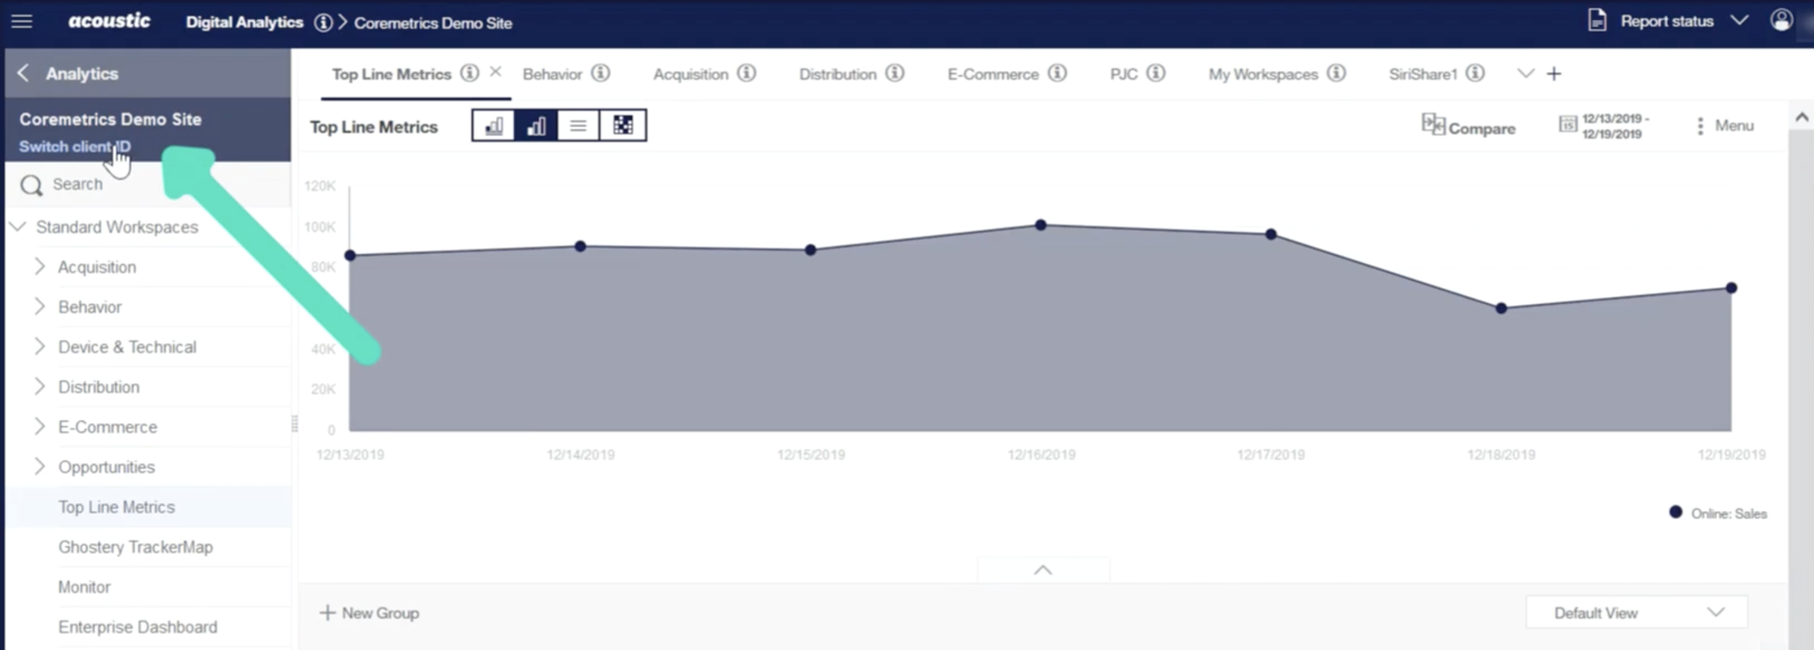Image resolution: width=1814 pixels, height=650 pixels.
Task: Open the Default View dropdown
Action: point(1637,613)
